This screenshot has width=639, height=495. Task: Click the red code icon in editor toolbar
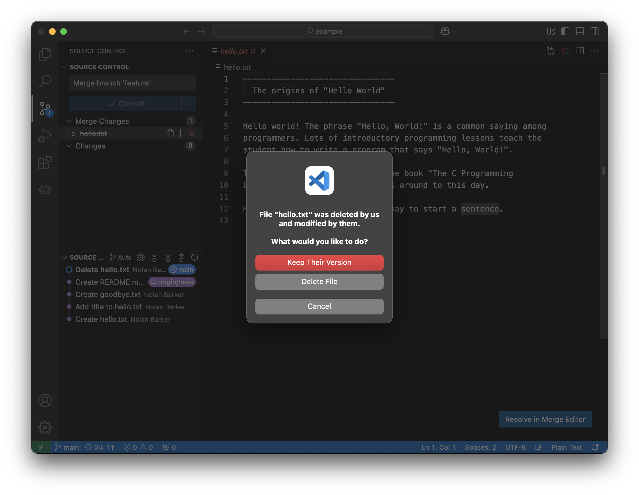click(x=565, y=51)
